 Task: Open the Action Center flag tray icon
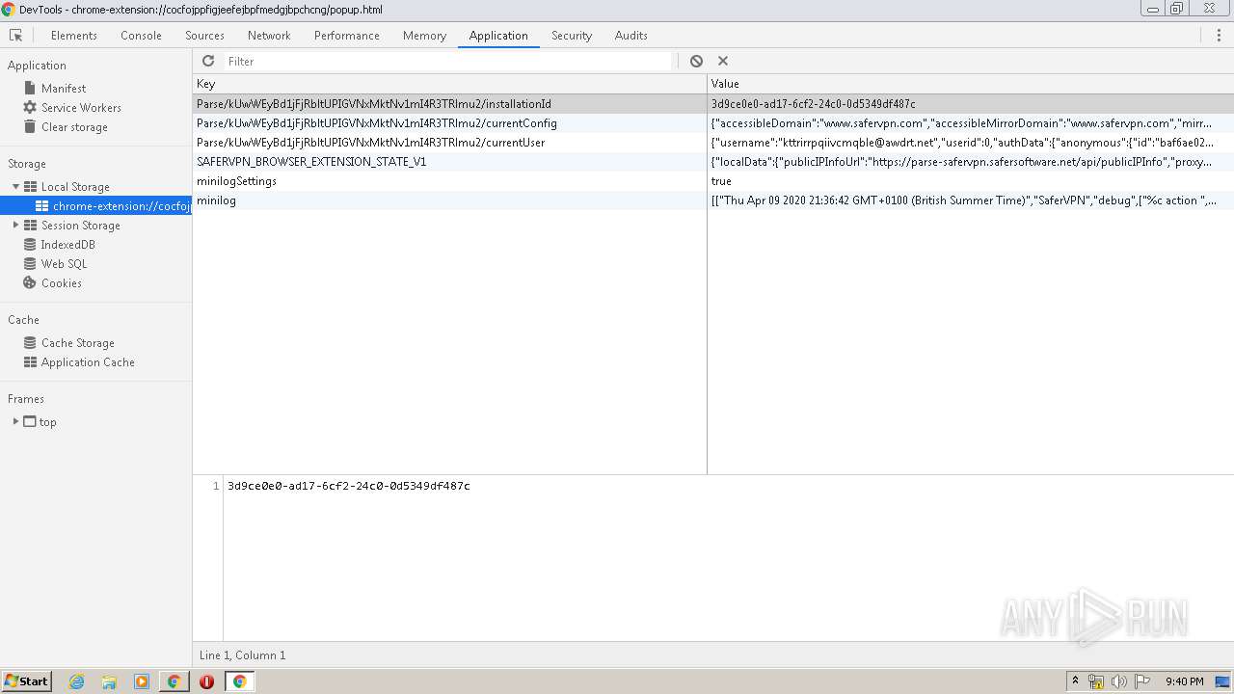(1142, 681)
